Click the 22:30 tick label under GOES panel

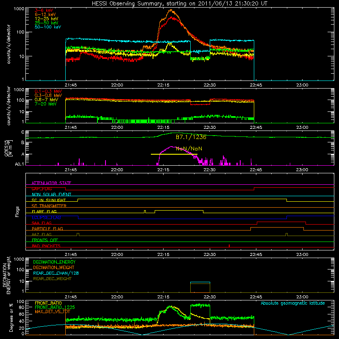tap(209, 170)
